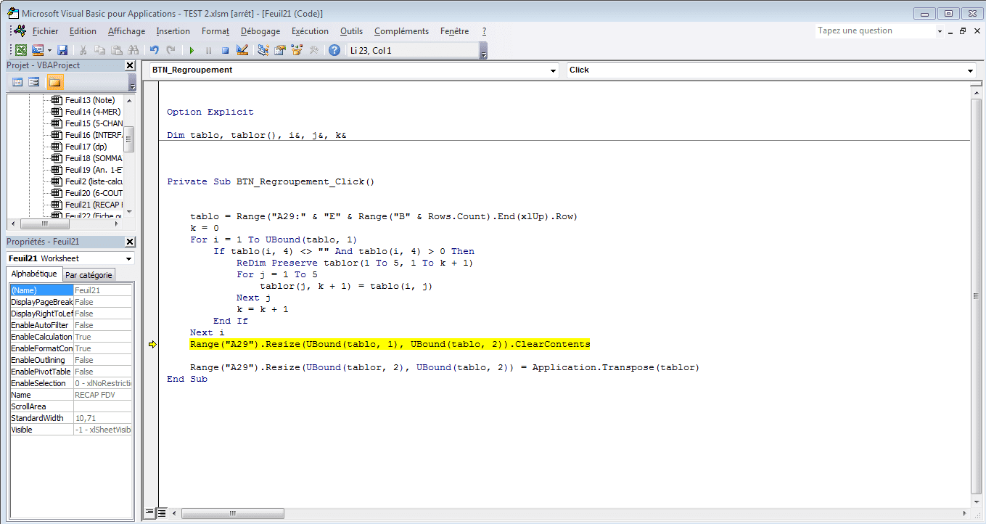
Task: Open the Débogage menu
Action: click(260, 31)
